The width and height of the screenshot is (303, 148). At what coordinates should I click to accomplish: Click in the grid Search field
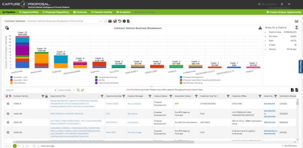pos(29,90)
